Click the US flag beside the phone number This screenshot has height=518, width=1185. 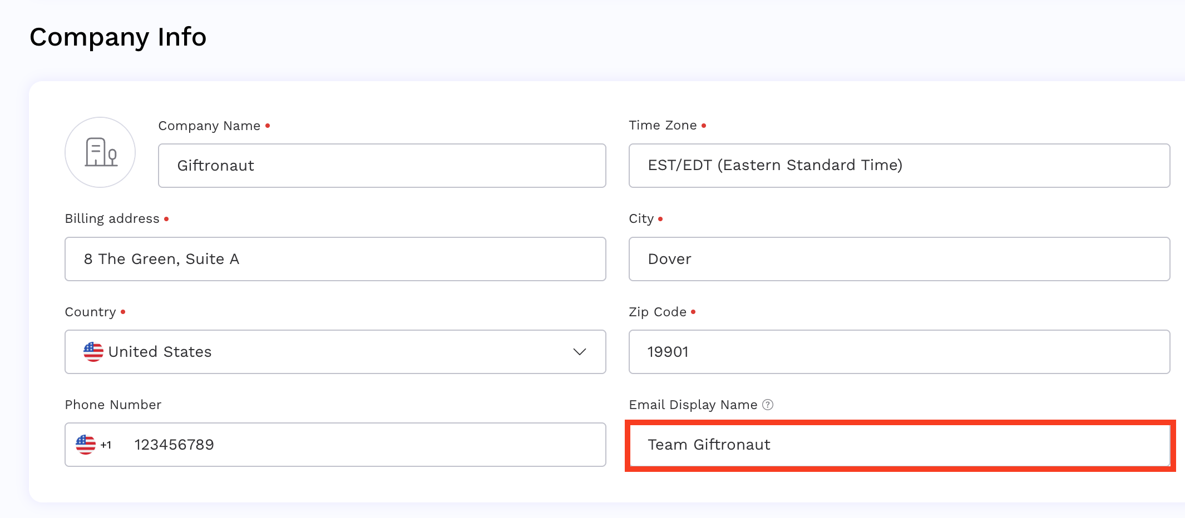coord(85,444)
